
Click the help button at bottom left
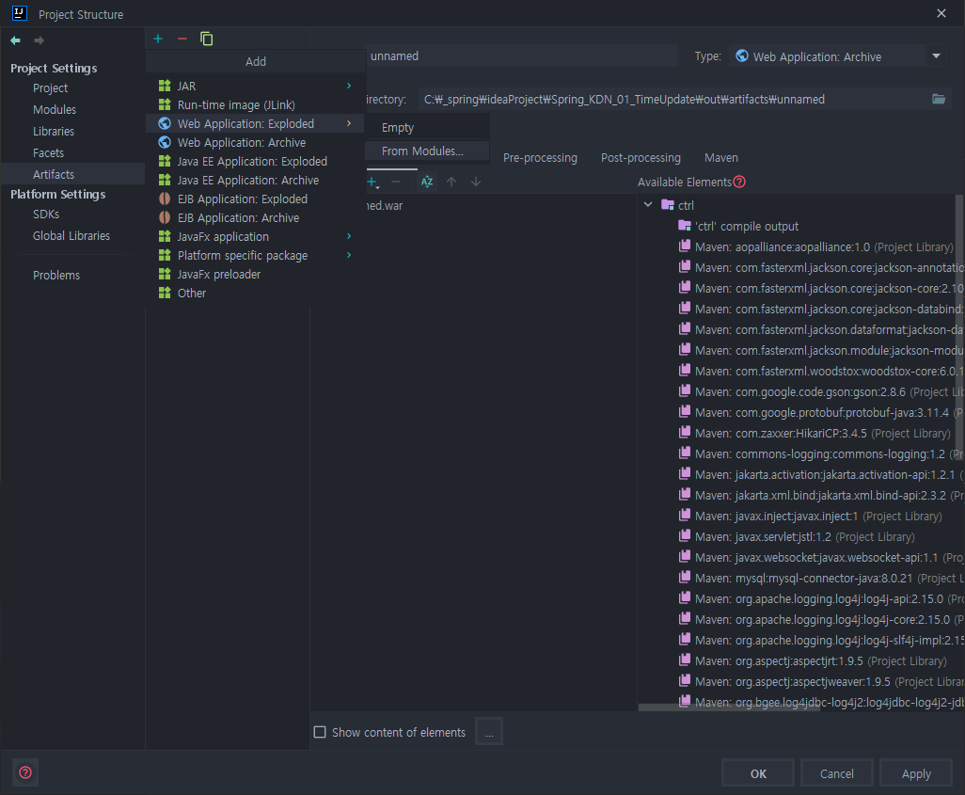tap(25, 772)
